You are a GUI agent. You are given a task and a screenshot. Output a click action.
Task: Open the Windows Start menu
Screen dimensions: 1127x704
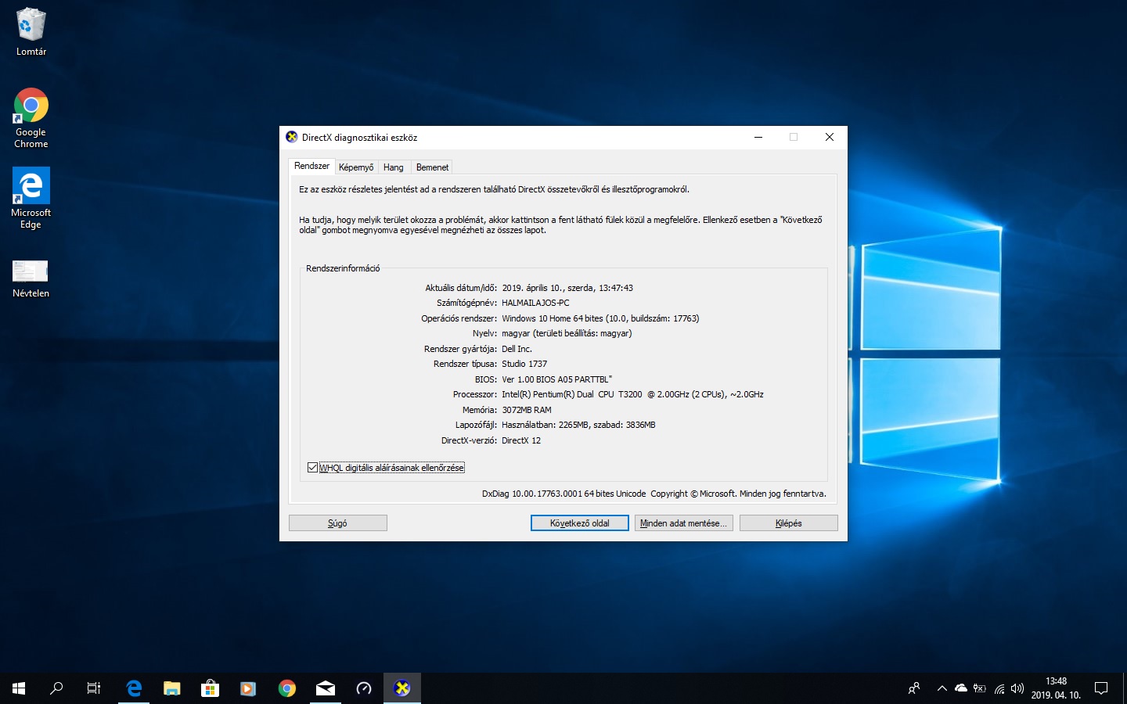pyautogui.click(x=19, y=688)
